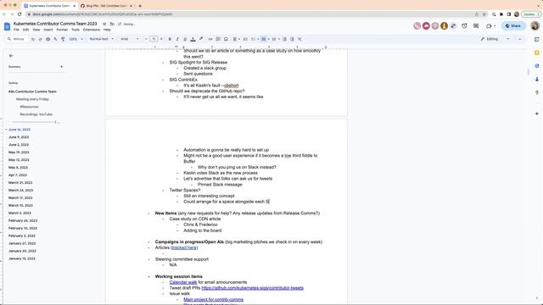The image size is (543, 305).
Task: Increase indent of the paragraph
Action: 292,39
